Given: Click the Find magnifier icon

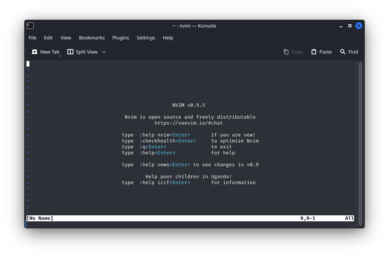Looking at the screenshot, I should [342, 52].
